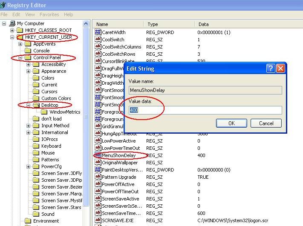Collapse the Desktop key

pyautogui.click(x=28, y=105)
